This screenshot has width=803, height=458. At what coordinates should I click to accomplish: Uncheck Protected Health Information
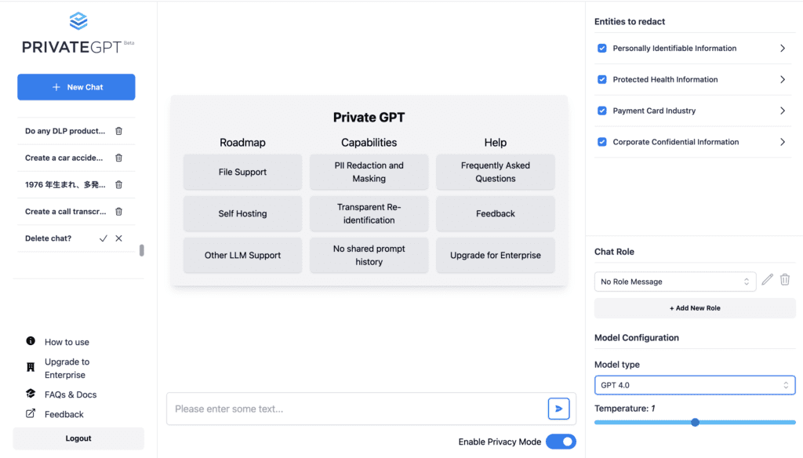(602, 79)
